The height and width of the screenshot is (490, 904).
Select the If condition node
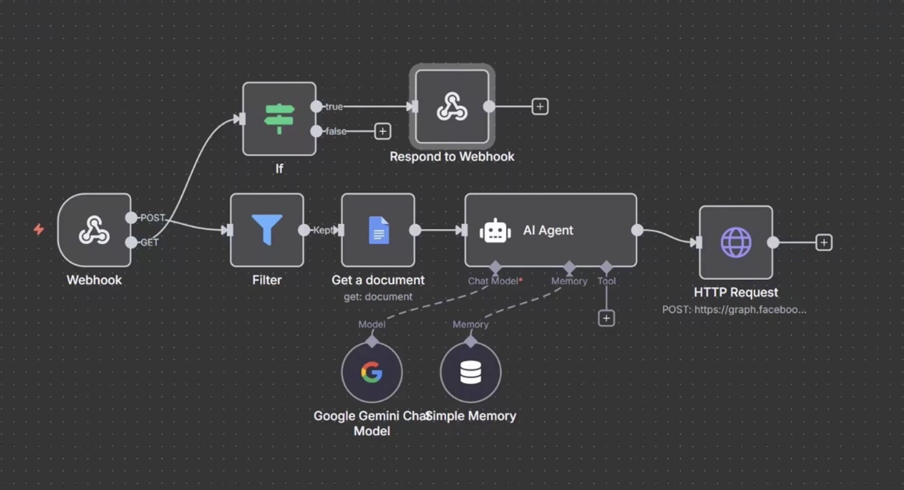pos(279,119)
